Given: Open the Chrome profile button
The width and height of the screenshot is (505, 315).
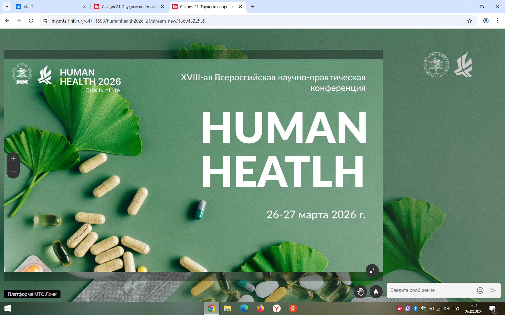Looking at the screenshot, I should point(486,21).
